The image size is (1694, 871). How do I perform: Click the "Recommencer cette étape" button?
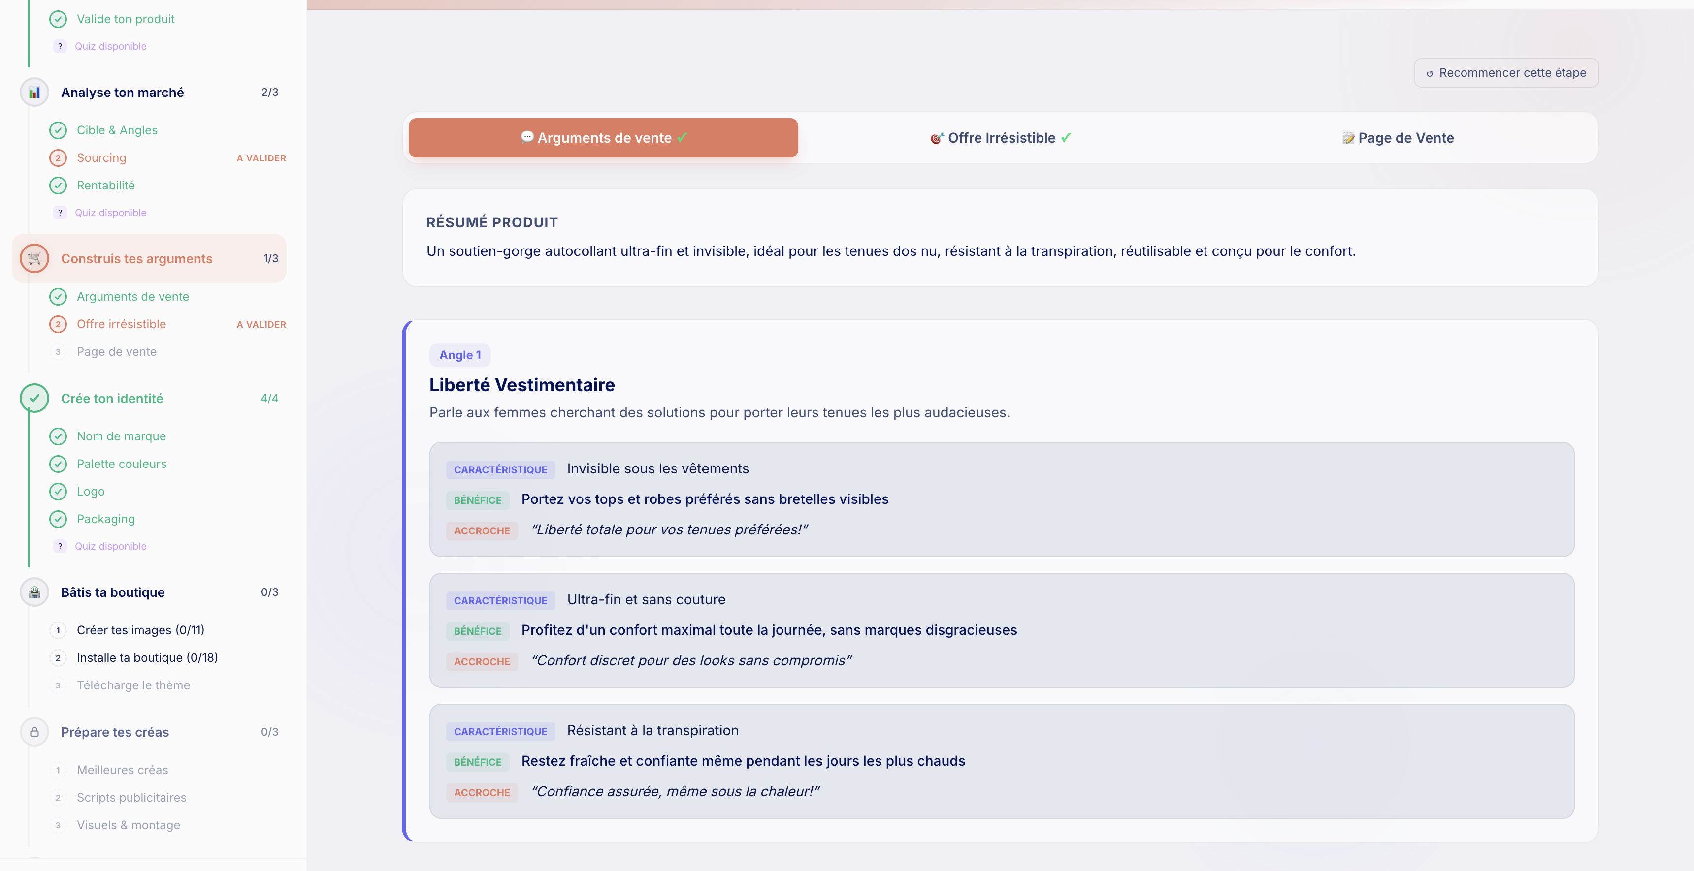coord(1506,73)
